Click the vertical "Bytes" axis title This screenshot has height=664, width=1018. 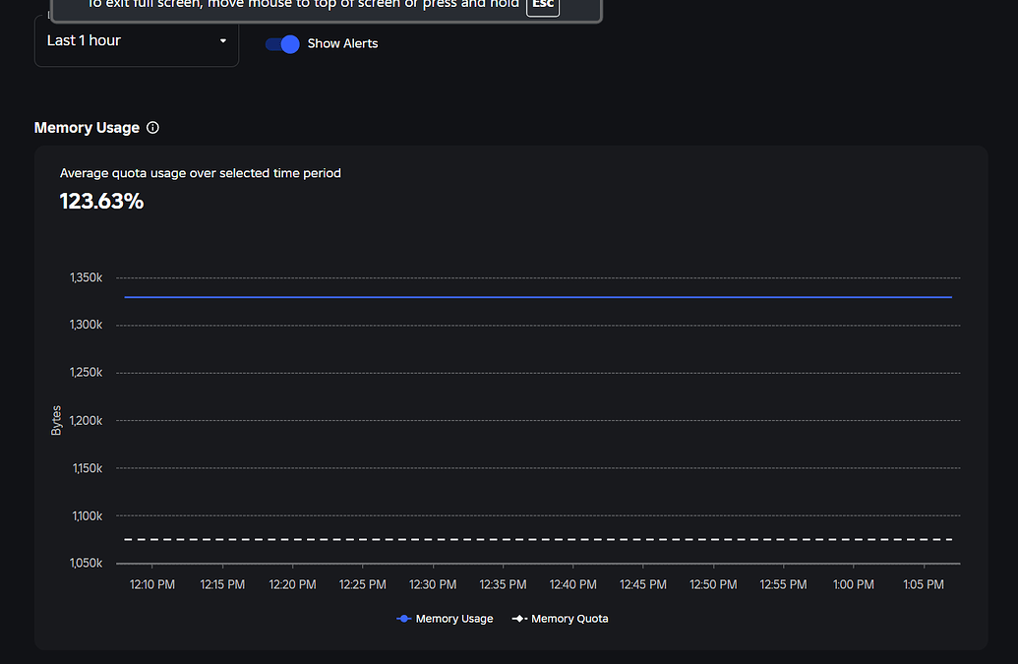pos(56,420)
